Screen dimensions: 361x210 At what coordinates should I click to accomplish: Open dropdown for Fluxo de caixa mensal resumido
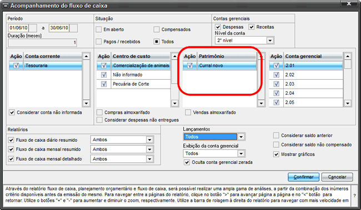tap(149, 150)
